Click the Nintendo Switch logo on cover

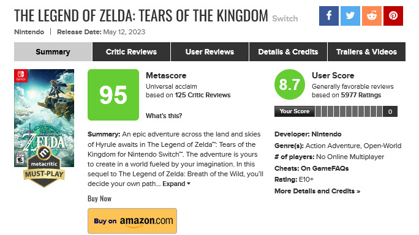pos(21,75)
